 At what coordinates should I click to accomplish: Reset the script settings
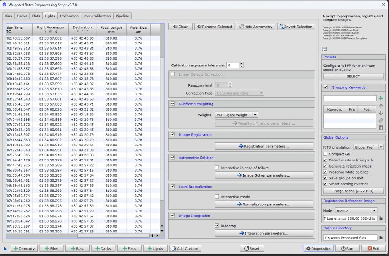click(x=252, y=248)
